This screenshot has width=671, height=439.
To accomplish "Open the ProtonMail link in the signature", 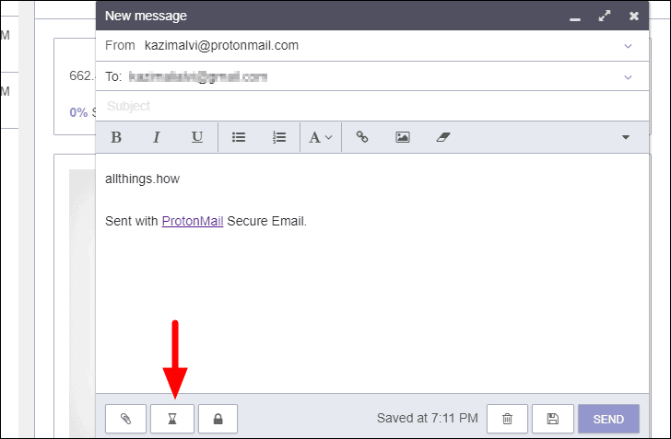I will pos(193,221).
